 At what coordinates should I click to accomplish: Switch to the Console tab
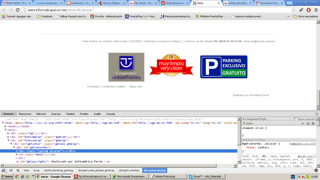[x=111, y=114]
